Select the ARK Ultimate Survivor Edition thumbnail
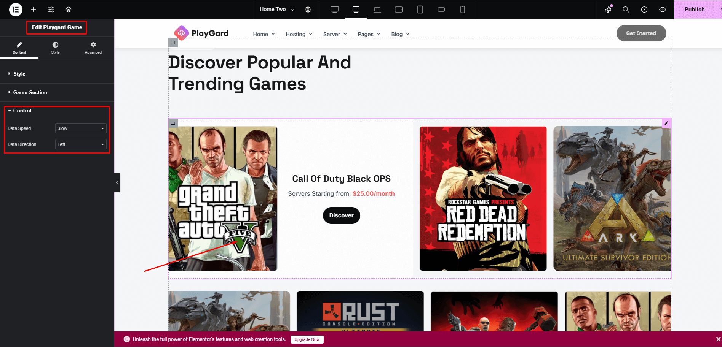 (612, 198)
